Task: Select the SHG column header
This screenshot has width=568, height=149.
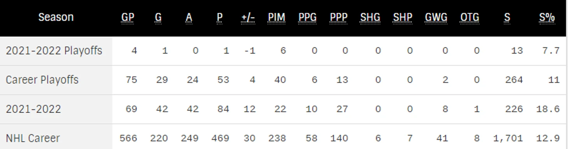Action: point(370,17)
